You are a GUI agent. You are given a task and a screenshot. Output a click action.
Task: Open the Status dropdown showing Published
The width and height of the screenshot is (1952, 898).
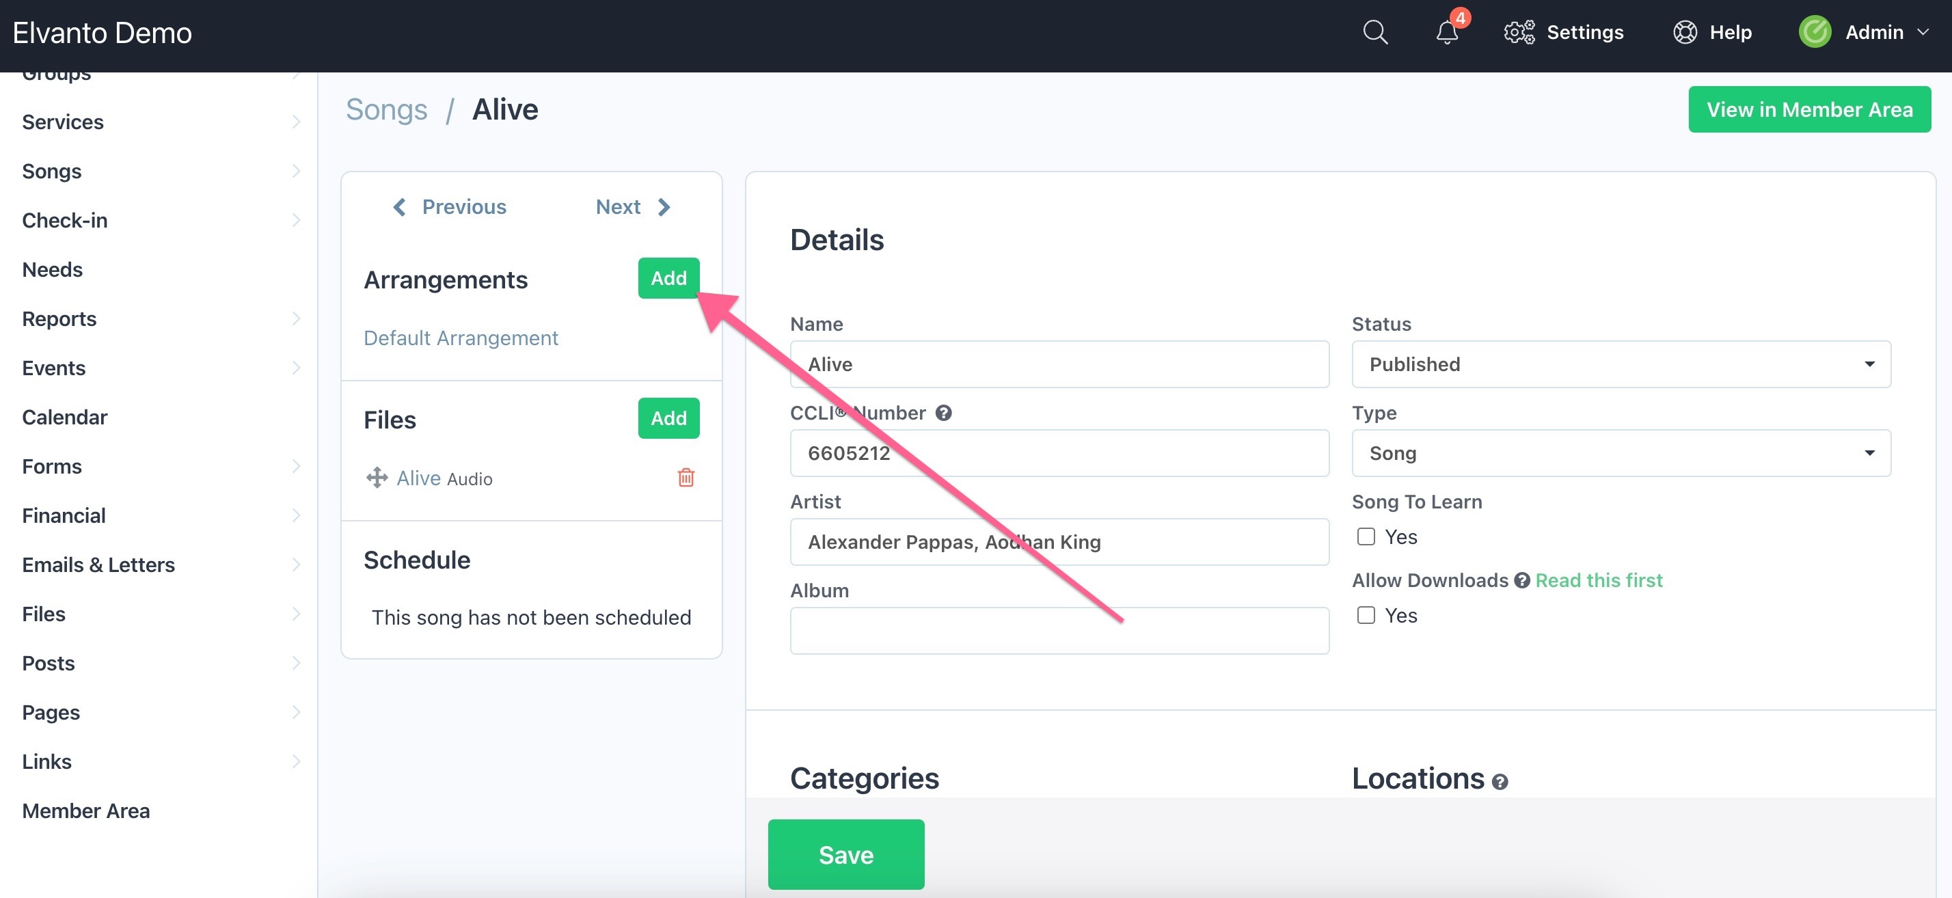coord(1621,364)
